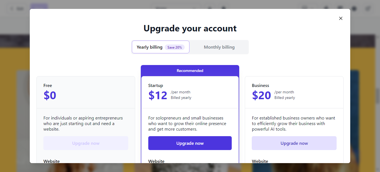Click the disabled Free plan Upgrade now button

86,143
